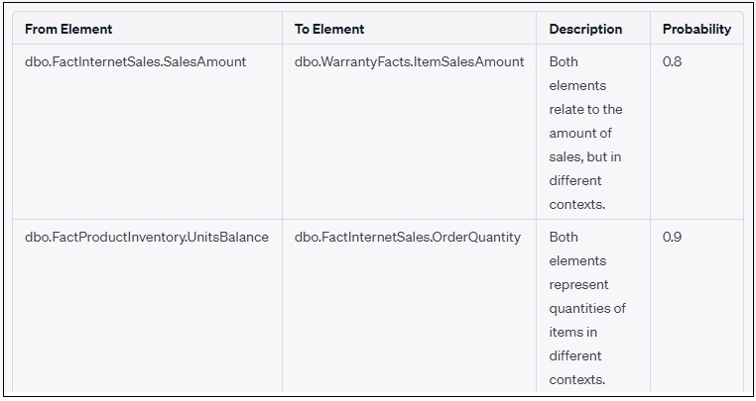Viewport: 756px width, 401px height.
Task: Select dbo.FactInternetSales.OrderQuantity cell
Action: click(x=407, y=237)
